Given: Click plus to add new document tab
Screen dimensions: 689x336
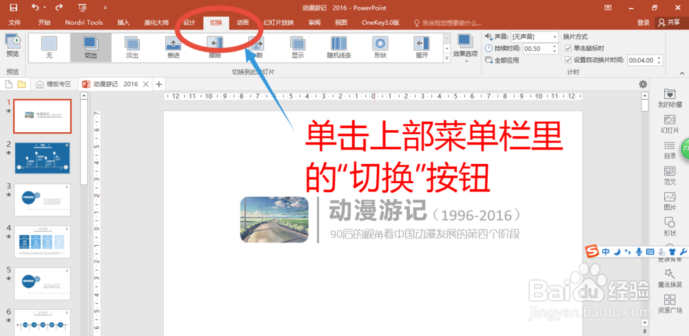Looking at the screenshot, I should [158, 84].
